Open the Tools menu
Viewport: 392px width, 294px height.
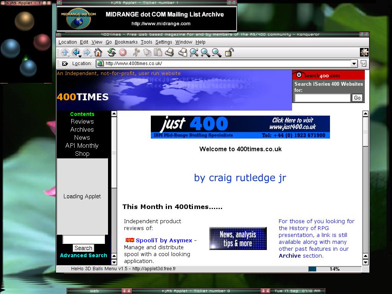[x=146, y=42]
